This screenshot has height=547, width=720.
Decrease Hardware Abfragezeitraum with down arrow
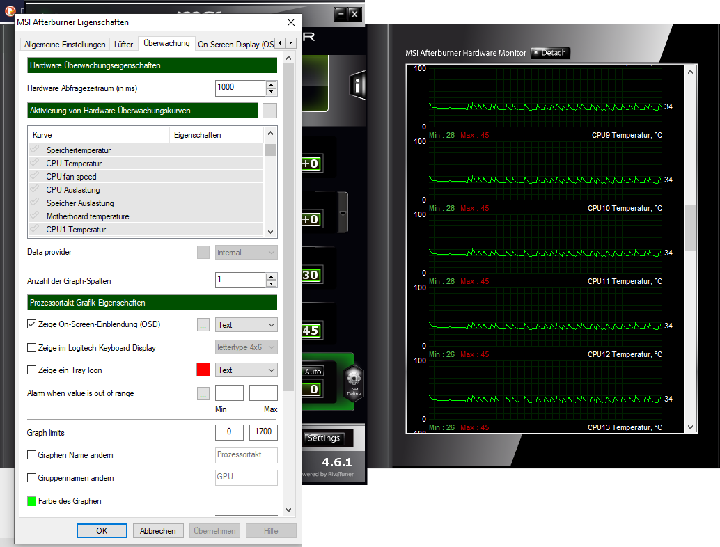click(272, 92)
